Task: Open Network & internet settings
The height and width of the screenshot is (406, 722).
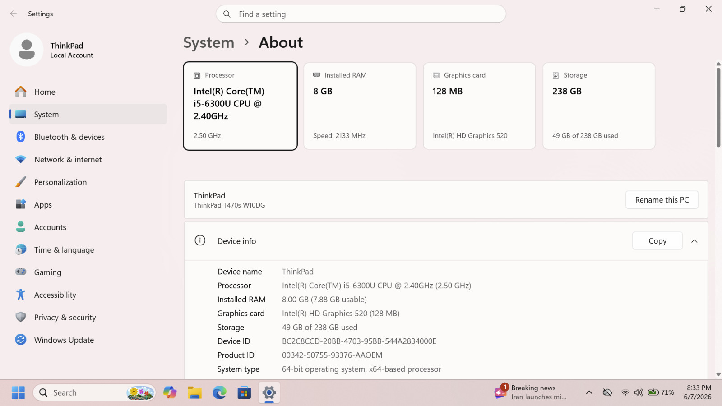Action: point(88,160)
